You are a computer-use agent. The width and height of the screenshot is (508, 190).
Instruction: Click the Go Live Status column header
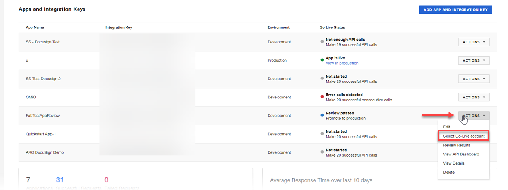point(332,28)
